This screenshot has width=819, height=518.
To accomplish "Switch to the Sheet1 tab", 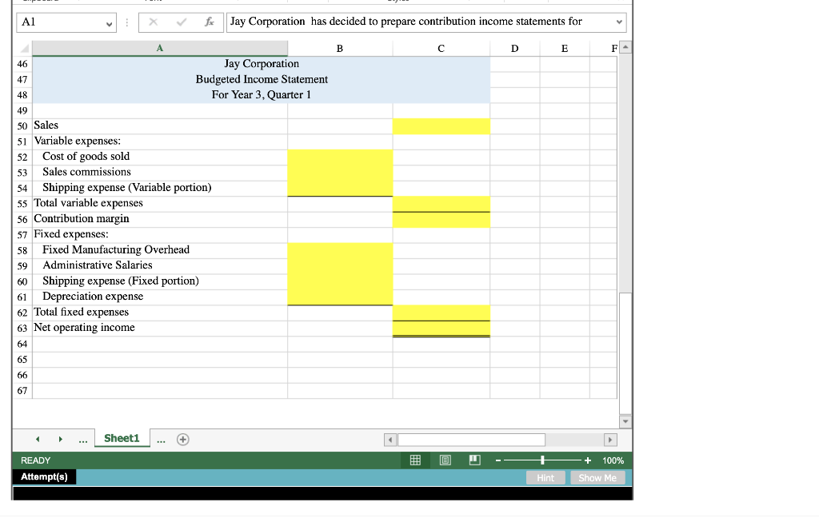I will click(x=122, y=438).
